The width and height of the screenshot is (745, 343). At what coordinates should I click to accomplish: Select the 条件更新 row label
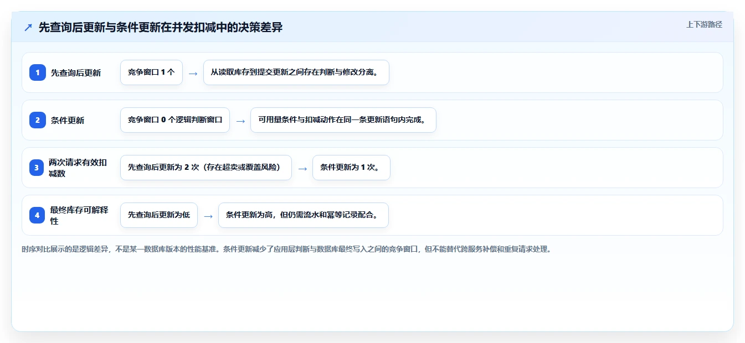(68, 120)
